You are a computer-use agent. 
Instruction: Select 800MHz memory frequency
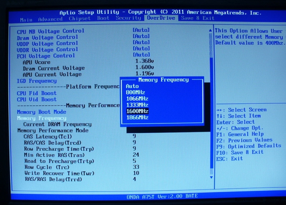pyautogui.click(x=135, y=92)
